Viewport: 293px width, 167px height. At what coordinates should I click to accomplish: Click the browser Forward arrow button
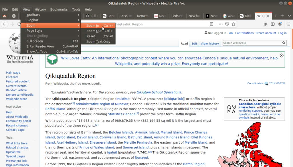[12, 24]
